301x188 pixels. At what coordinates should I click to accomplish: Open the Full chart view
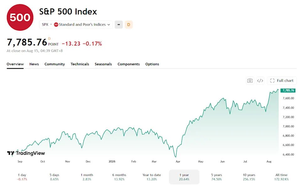click(282, 81)
